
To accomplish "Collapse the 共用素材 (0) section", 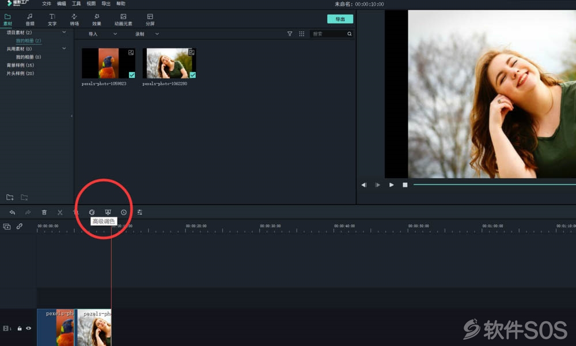I will (64, 48).
